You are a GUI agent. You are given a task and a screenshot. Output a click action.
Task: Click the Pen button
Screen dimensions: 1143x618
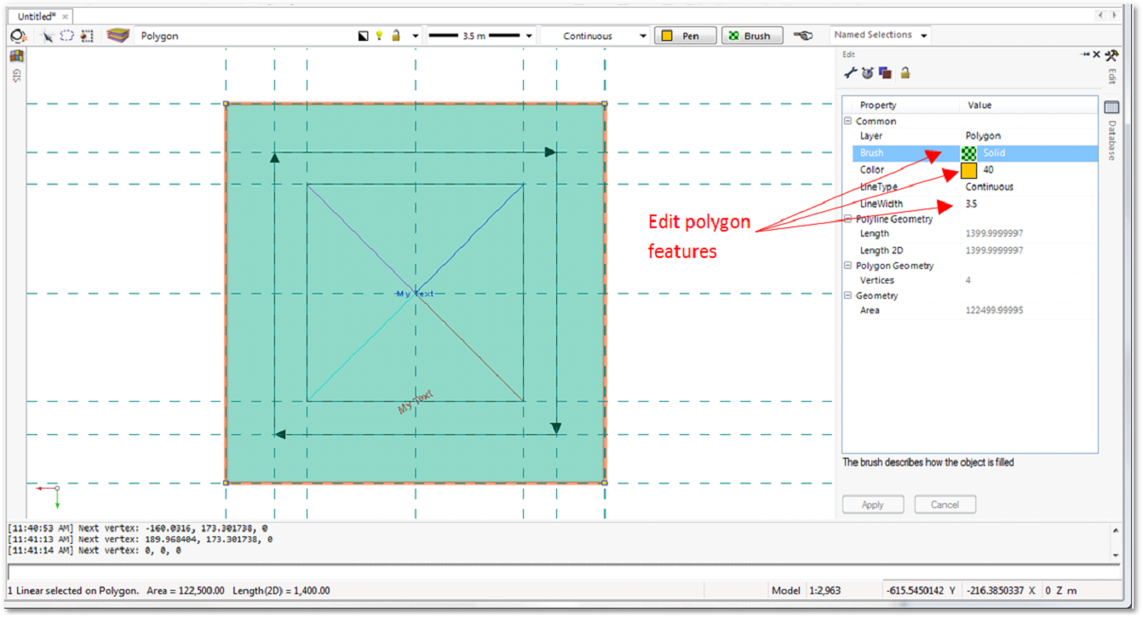[x=686, y=36]
